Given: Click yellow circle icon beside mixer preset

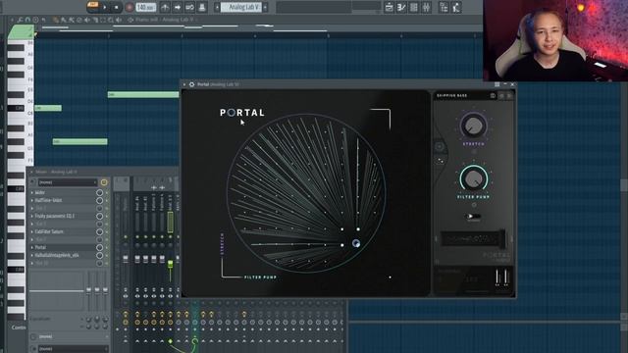Looking at the screenshot, I should pos(104,182).
